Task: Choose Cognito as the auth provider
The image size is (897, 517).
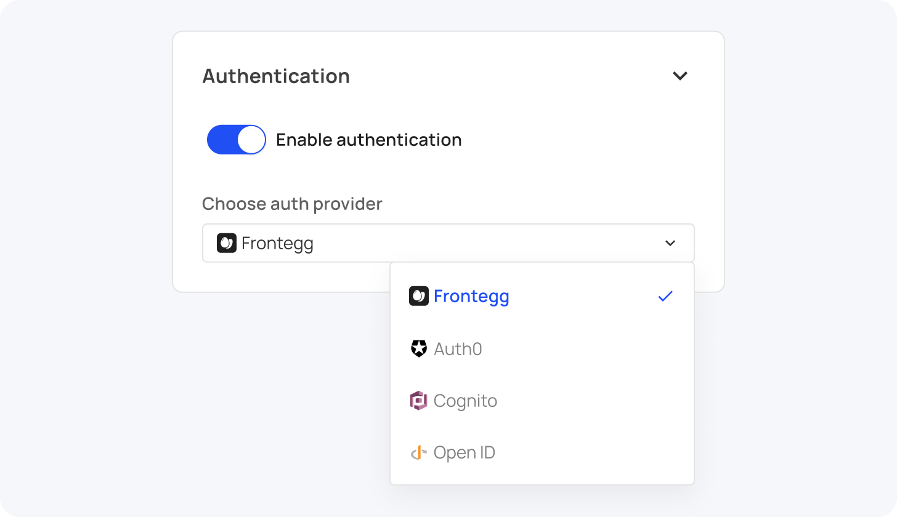Action: (x=465, y=401)
